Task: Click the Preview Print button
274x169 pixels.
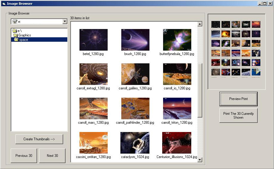Action: (x=238, y=99)
